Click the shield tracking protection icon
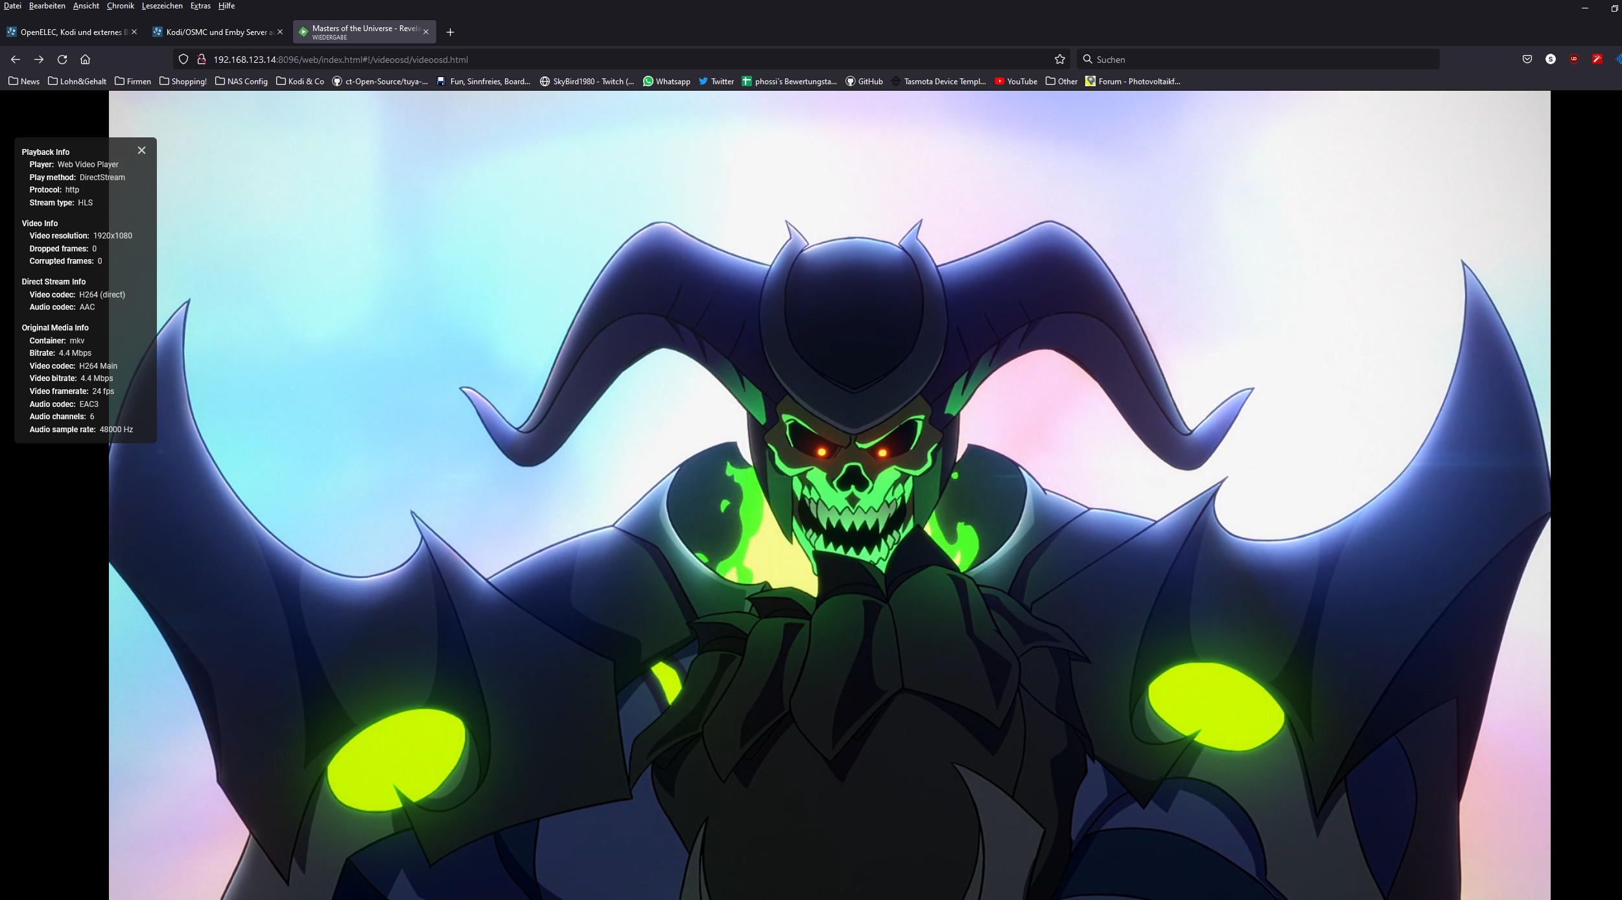Image resolution: width=1622 pixels, height=900 pixels. click(x=183, y=60)
